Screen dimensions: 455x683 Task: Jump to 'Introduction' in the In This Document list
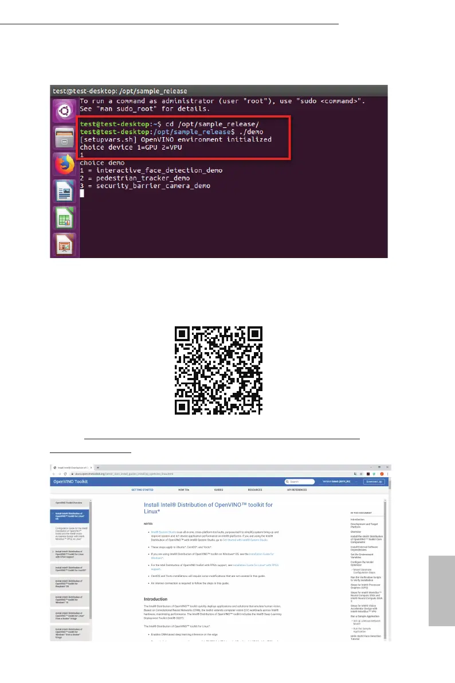point(358,520)
